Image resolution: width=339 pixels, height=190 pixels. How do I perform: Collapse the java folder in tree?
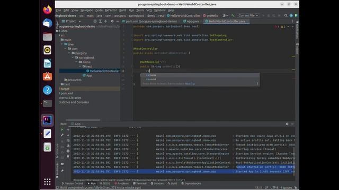pos(62,44)
